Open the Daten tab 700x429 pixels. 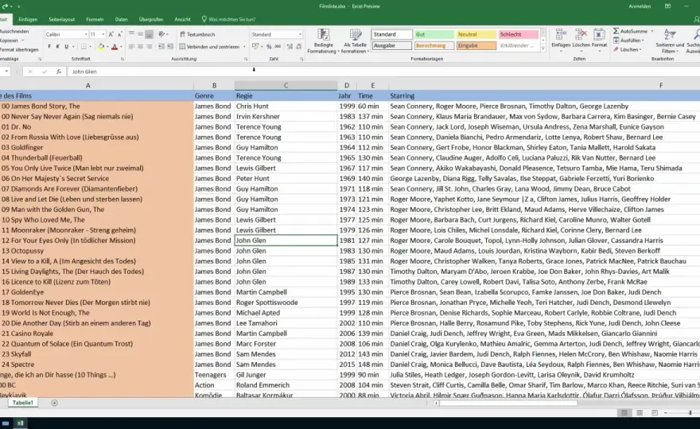click(122, 19)
